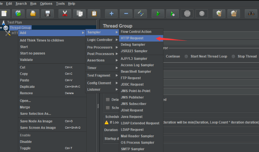Select the Test Plan tree node
259x152 pixels.
coord(15,22)
